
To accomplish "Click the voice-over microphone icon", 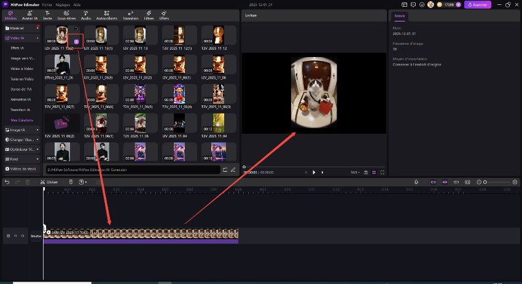I will pyautogui.click(x=416, y=182).
